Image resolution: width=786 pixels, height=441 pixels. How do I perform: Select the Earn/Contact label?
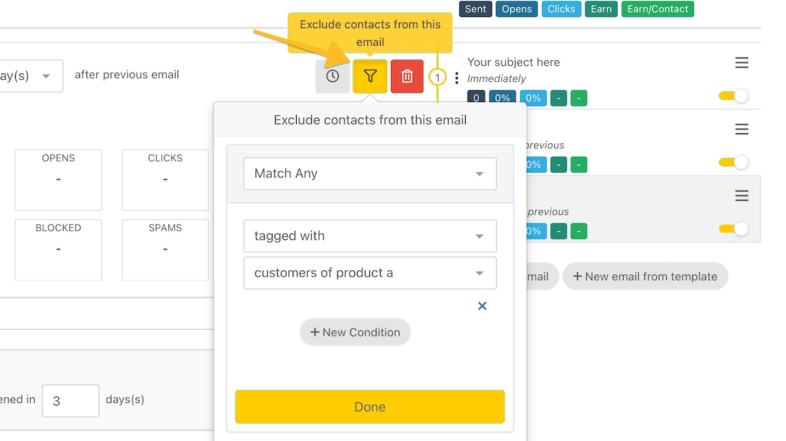658,9
